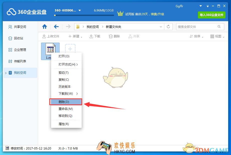Minimize the 360企业云盘 window
The image size is (231, 155).
213,6
